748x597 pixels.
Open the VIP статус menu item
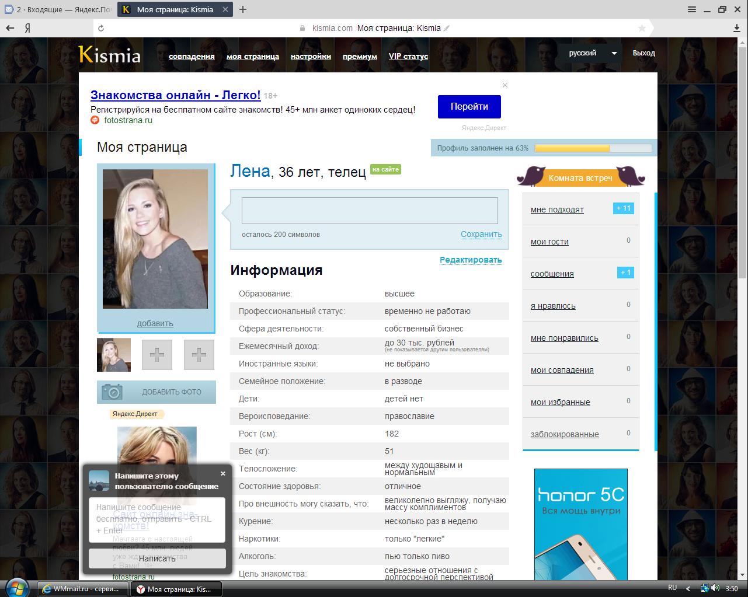pyautogui.click(x=408, y=57)
